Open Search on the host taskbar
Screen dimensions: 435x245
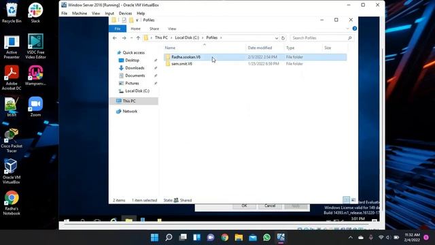point(169,238)
